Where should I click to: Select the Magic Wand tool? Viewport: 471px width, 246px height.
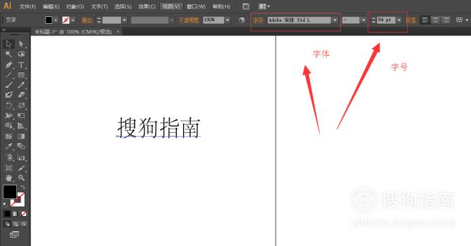pyautogui.click(x=8, y=54)
